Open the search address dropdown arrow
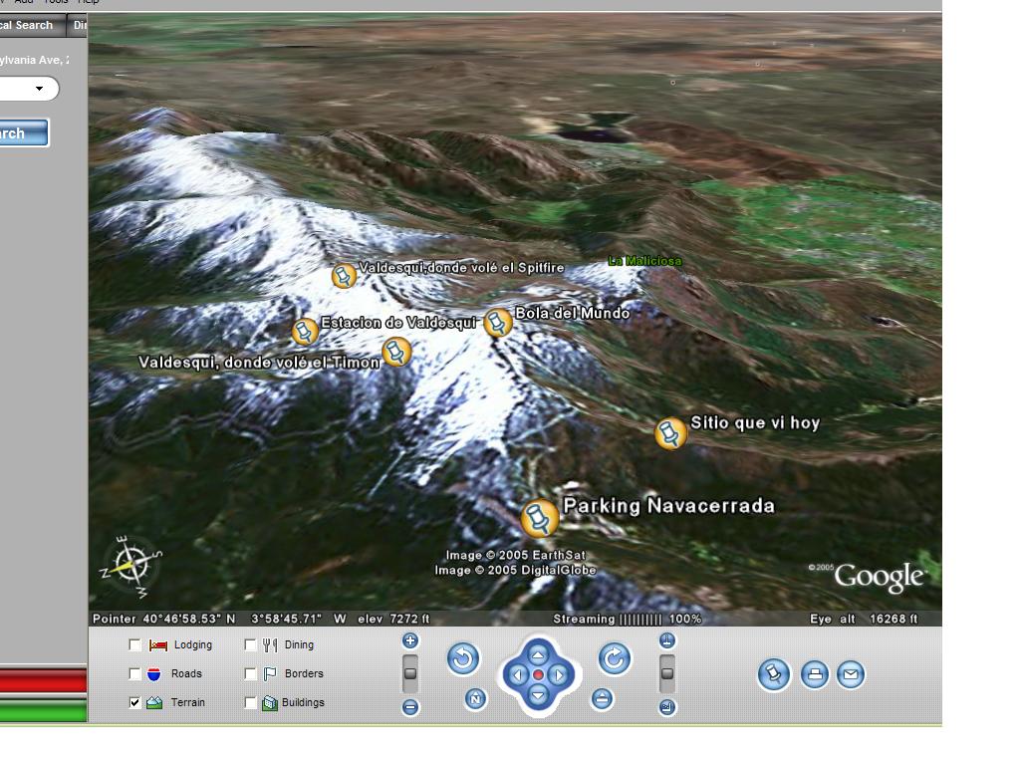This screenshot has width=1020, height=765. [40, 89]
